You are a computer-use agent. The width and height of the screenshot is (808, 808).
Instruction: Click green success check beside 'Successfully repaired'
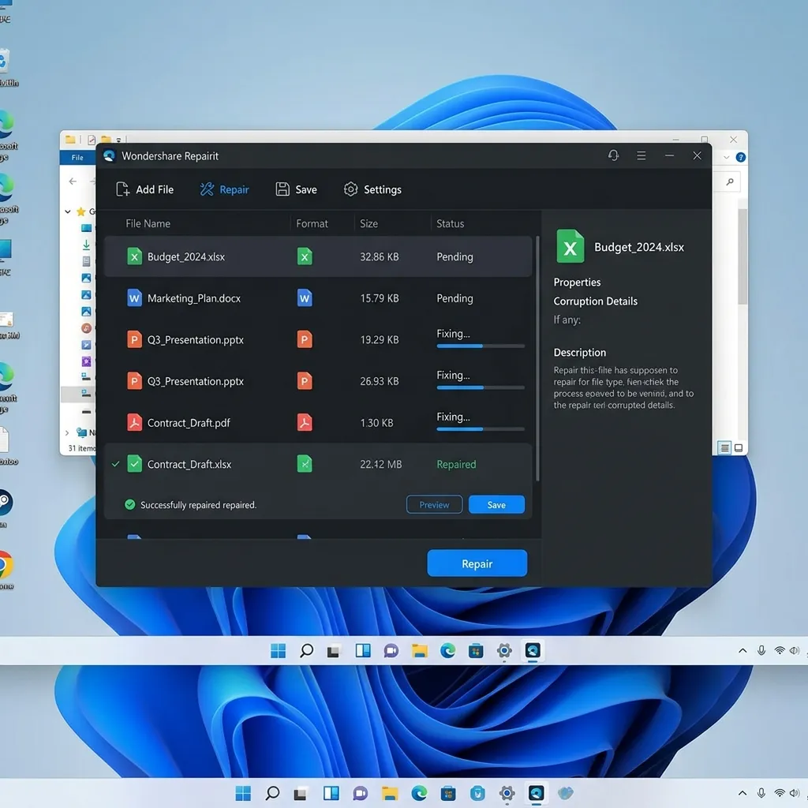tap(130, 504)
